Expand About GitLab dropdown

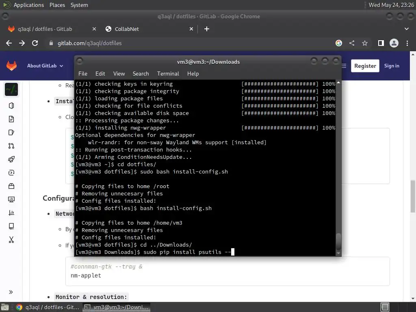(x=45, y=66)
